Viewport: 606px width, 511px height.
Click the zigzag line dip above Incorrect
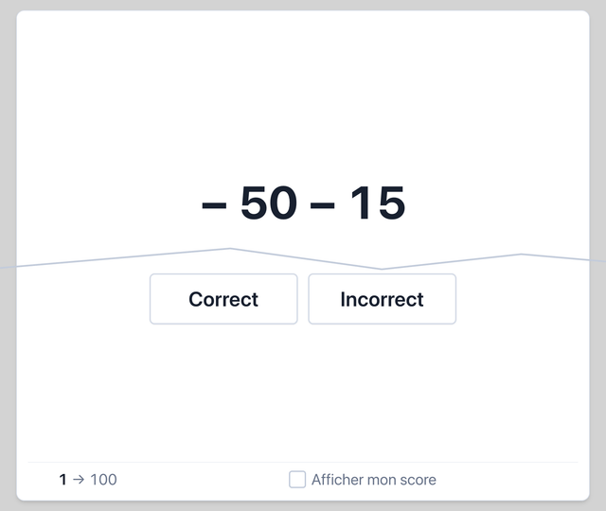381,269
